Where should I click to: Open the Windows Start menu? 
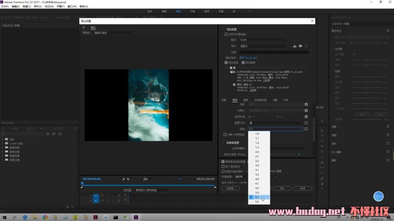coord(4,217)
